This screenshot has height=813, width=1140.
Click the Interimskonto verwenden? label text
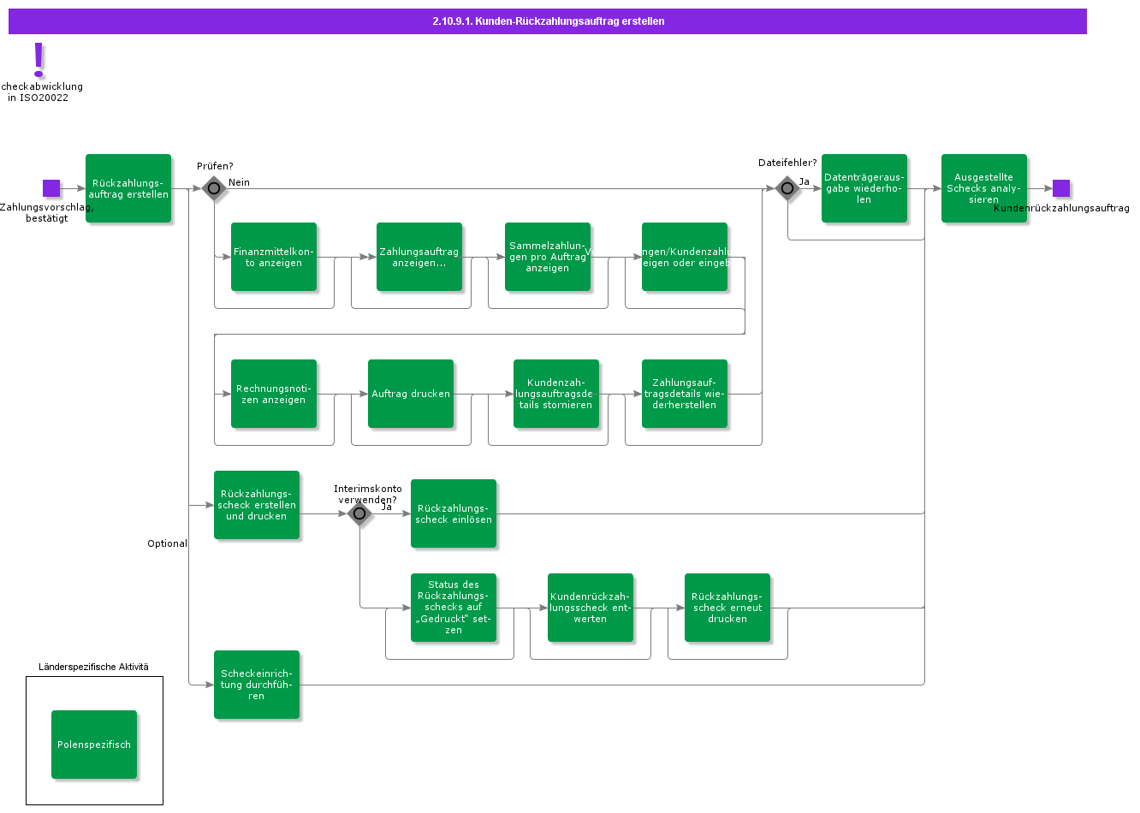point(368,494)
